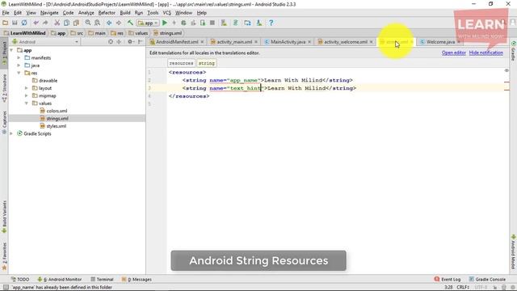Screen dimensions: 517x291
Task: Click the Redo arrow icon
Action: coord(45,23)
